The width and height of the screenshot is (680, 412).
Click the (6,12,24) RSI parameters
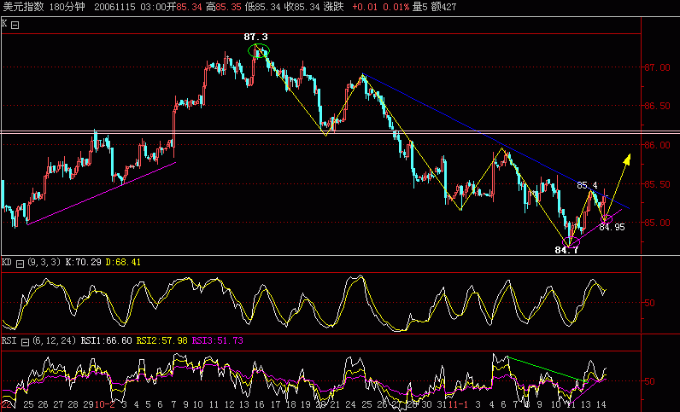[54, 341]
